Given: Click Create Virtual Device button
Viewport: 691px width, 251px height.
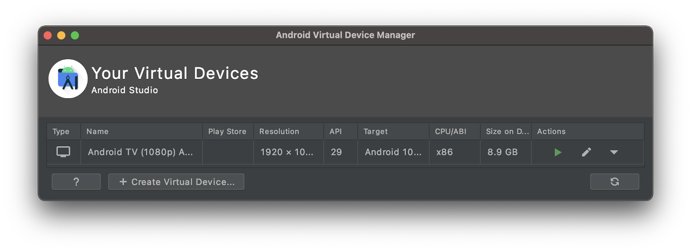Looking at the screenshot, I should (176, 182).
